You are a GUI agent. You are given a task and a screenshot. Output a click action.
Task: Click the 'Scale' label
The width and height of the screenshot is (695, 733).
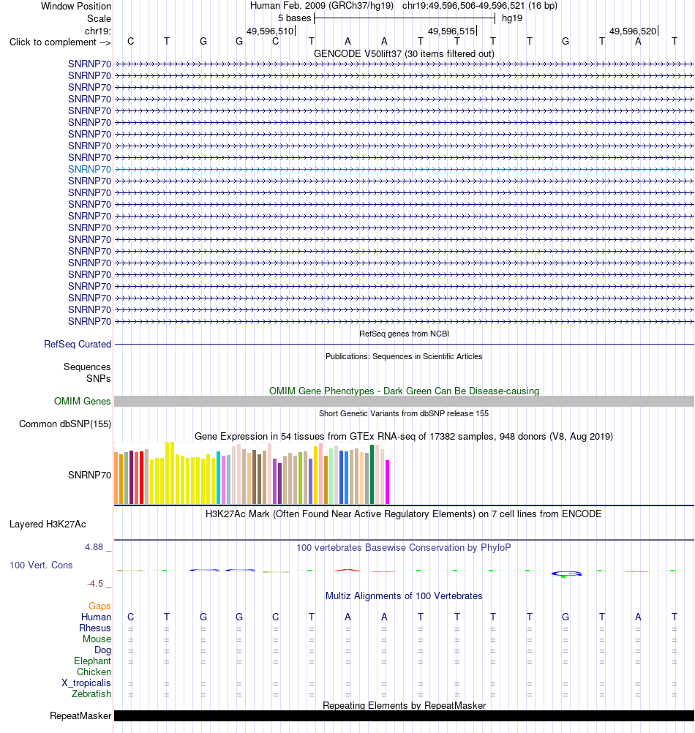click(x=99, y=19)
